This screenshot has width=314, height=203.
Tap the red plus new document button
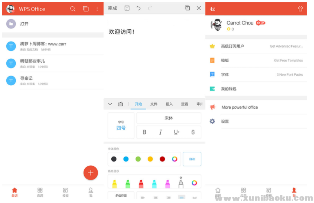pyautogui.click(x=91, y=172)
